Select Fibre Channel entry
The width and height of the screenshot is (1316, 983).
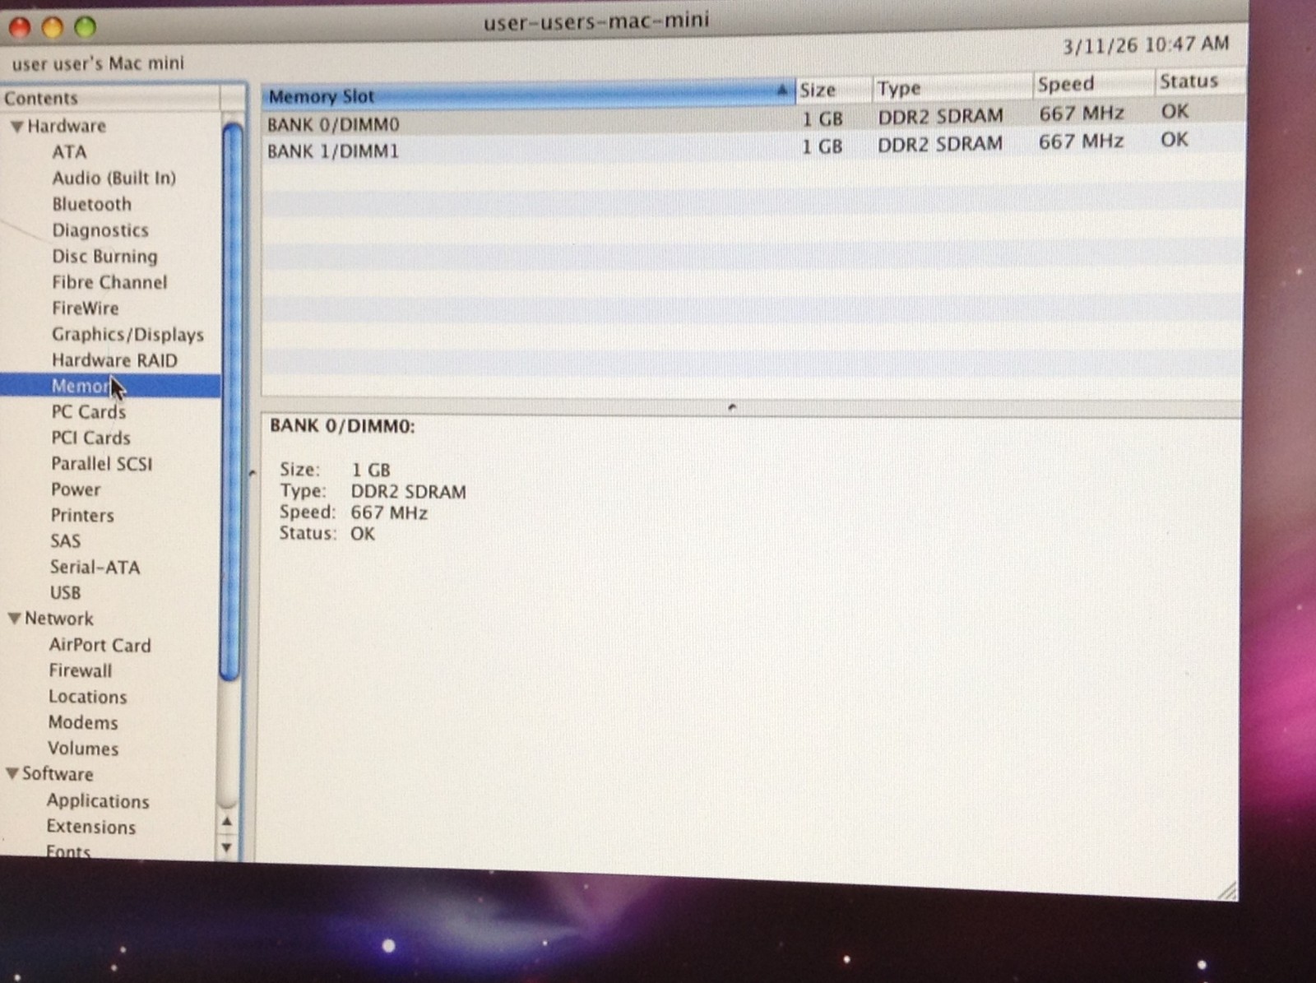pyautogui.click(x=109, y=282)
